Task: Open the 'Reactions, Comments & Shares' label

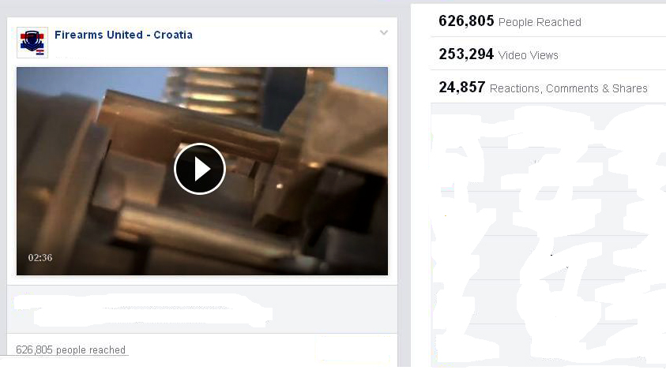Action: click(x=568, y=88)
